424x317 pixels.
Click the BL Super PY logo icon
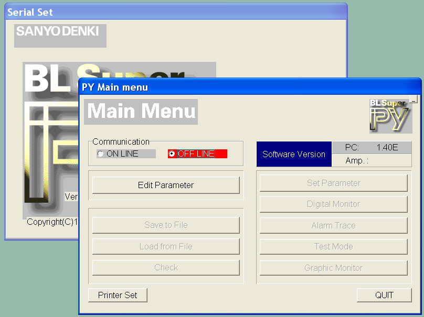[x=390, y=116]
